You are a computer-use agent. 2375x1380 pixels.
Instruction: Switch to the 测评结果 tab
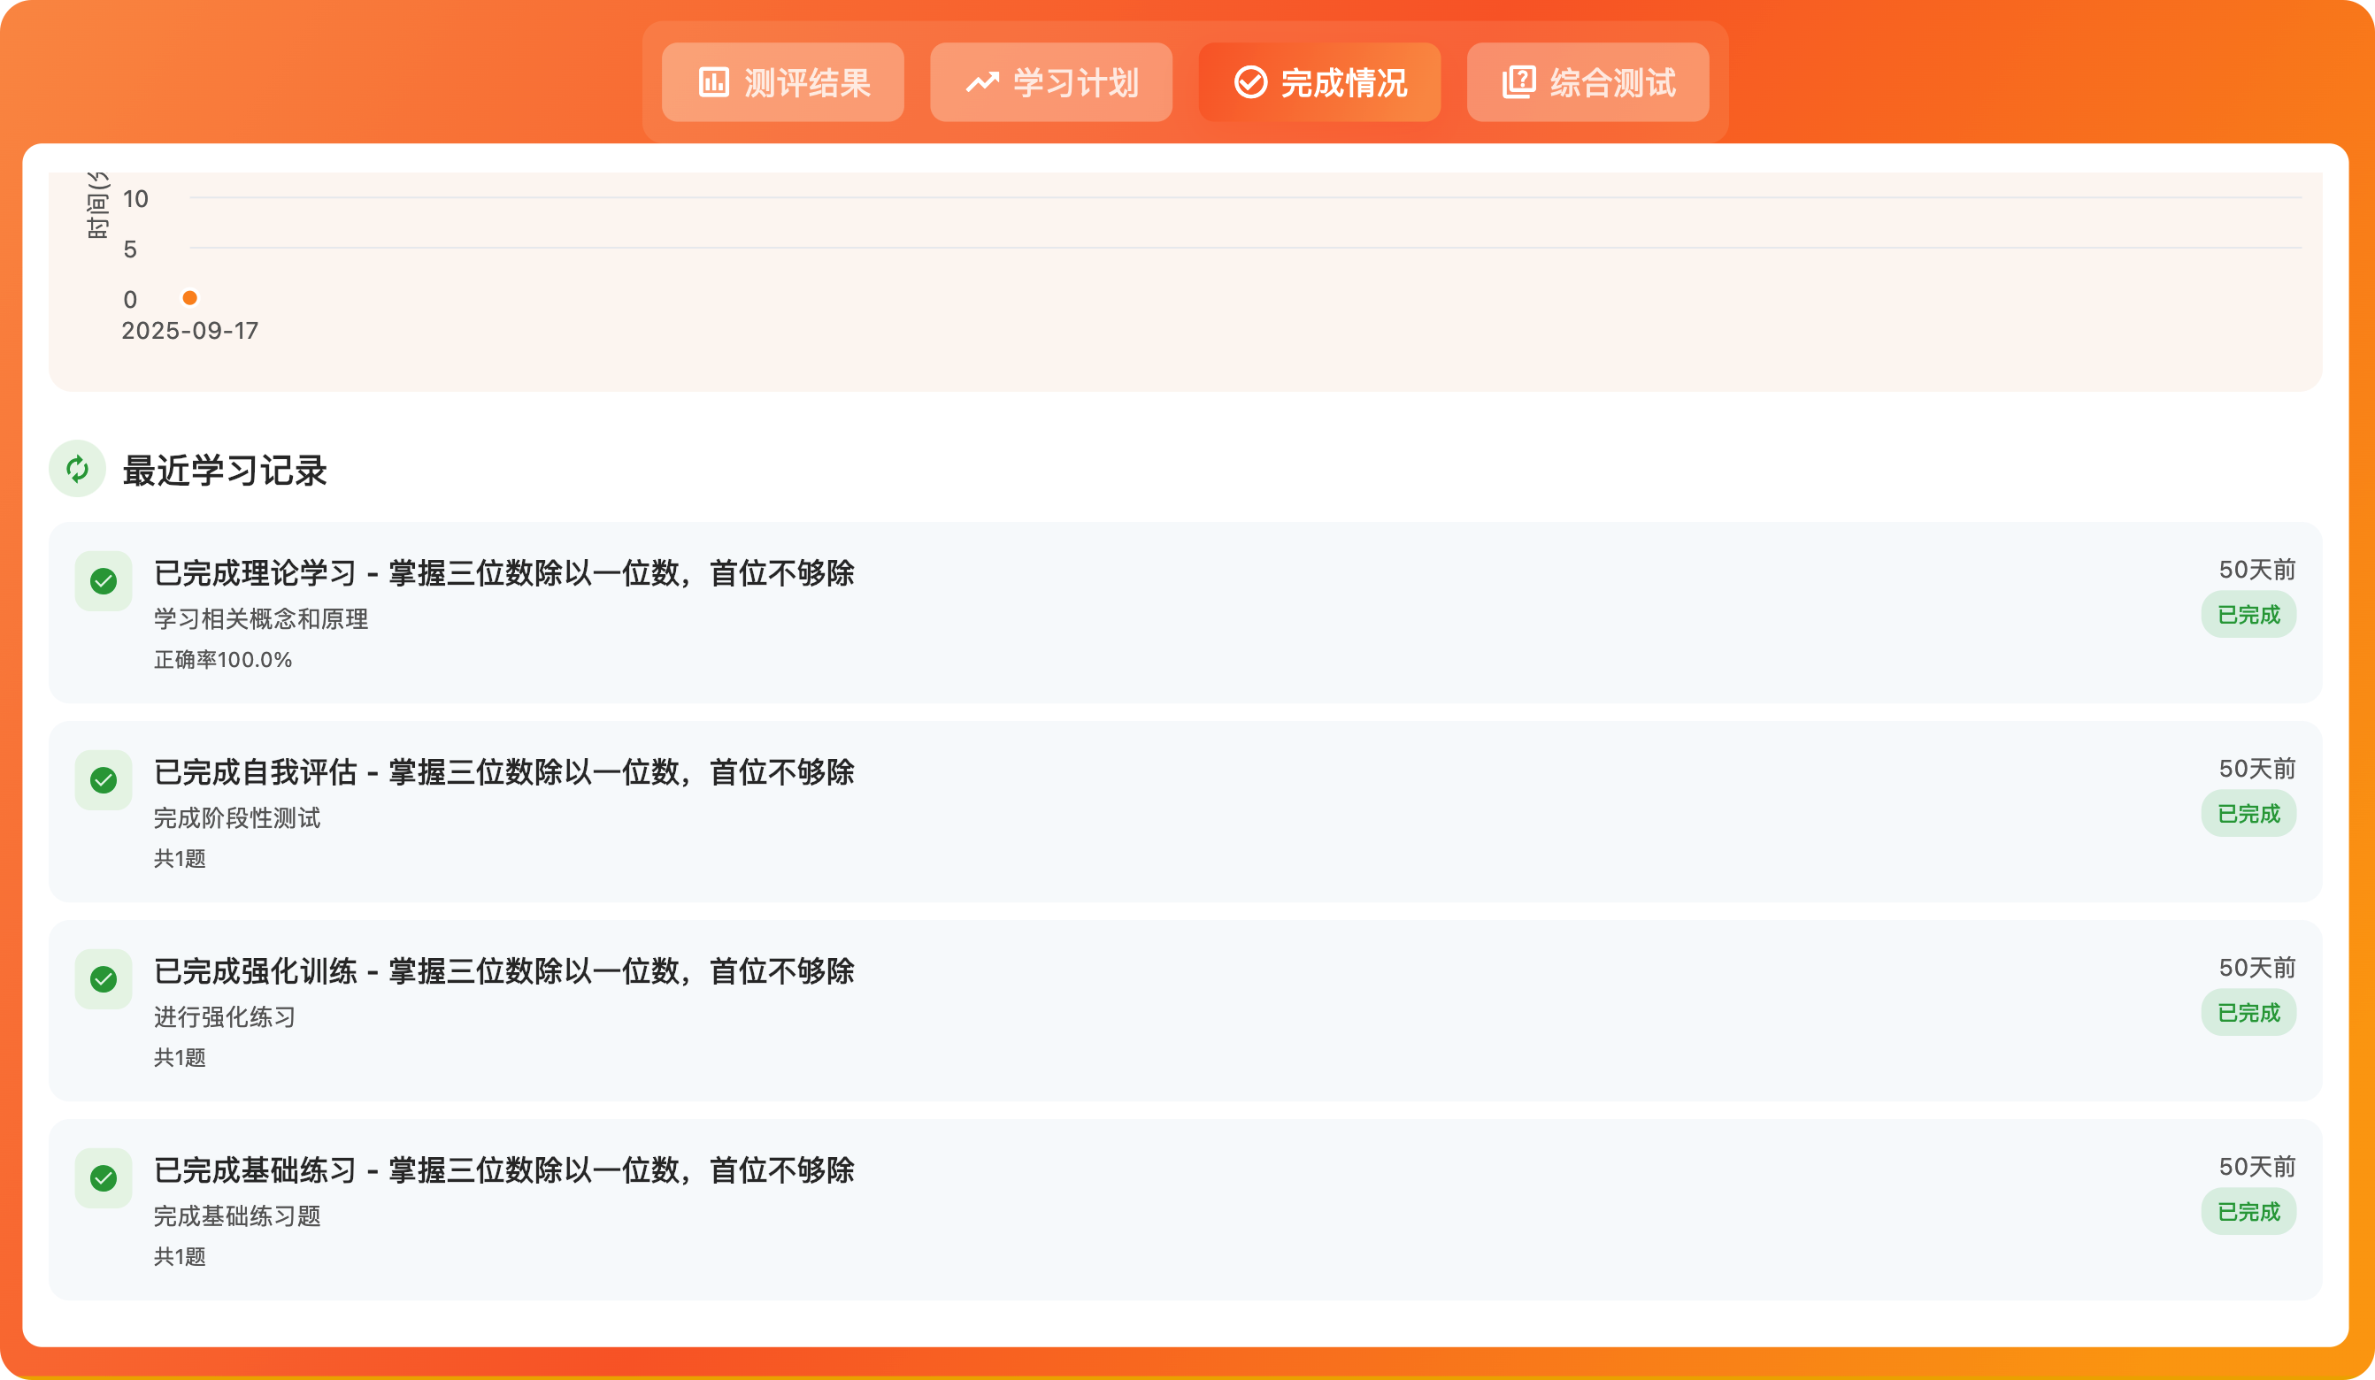[782, 83]
